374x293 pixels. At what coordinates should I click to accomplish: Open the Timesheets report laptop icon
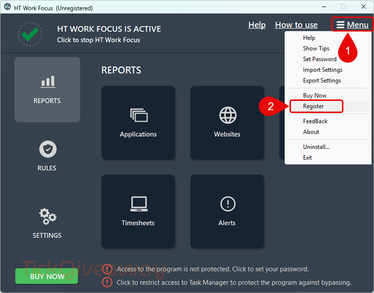pos(139,204)
